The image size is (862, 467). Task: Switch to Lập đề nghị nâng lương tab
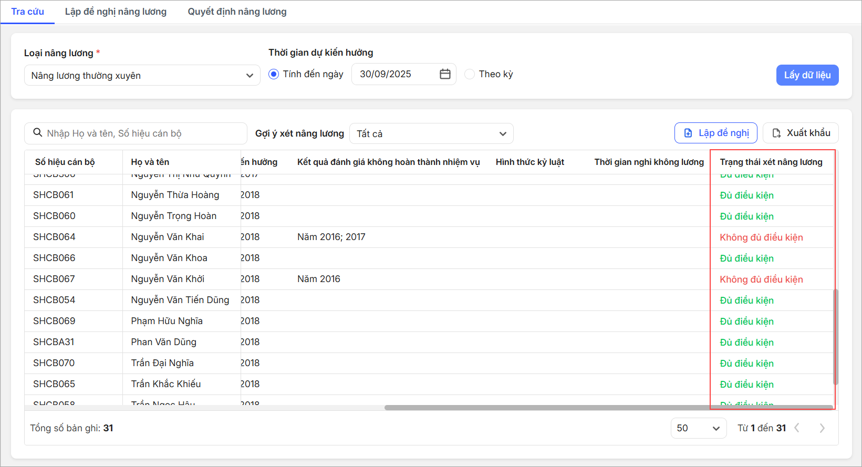pyautogui.click(x=116, y=12)
